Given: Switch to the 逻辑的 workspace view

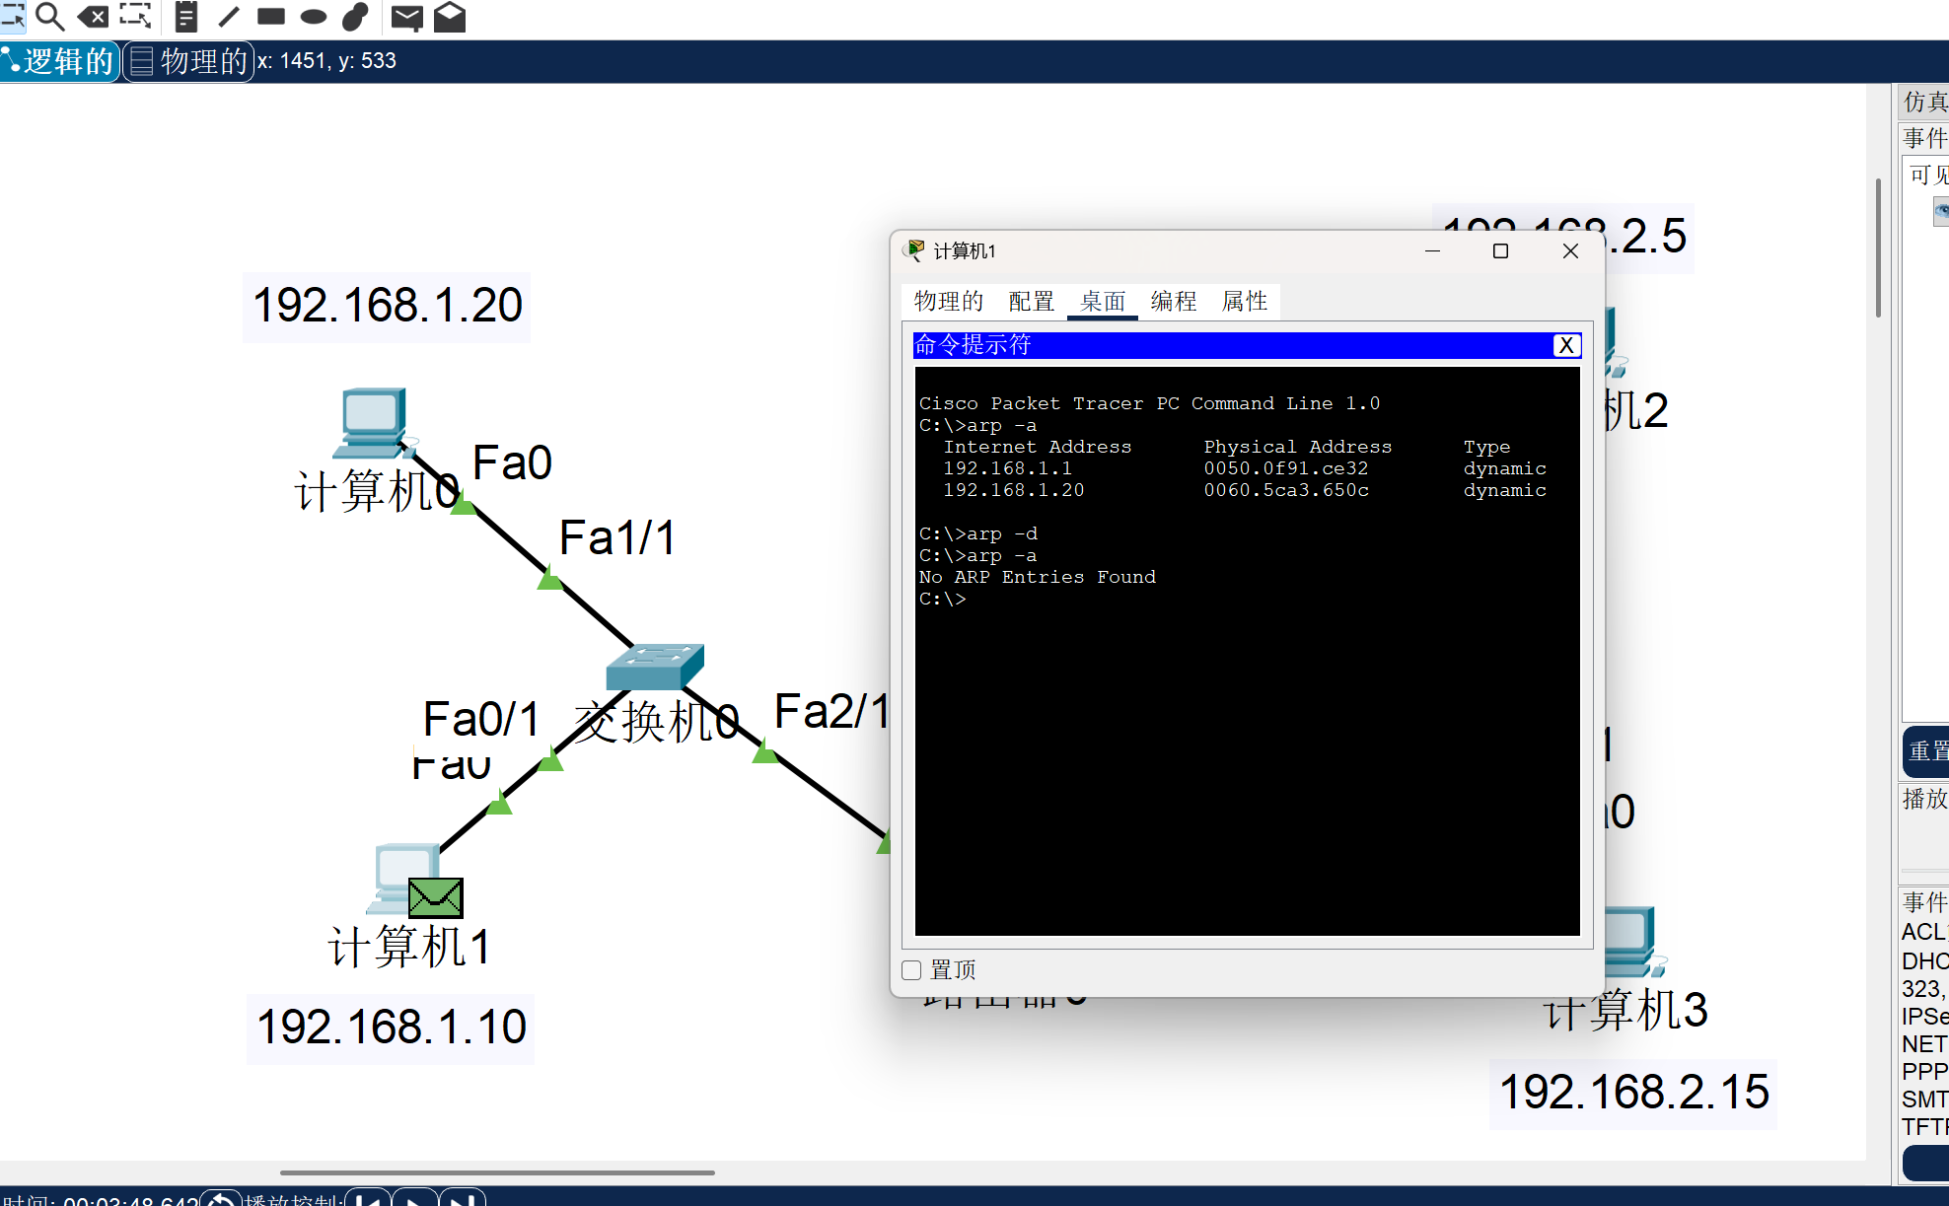Looking at the screenshot, I should pos(59,61).
